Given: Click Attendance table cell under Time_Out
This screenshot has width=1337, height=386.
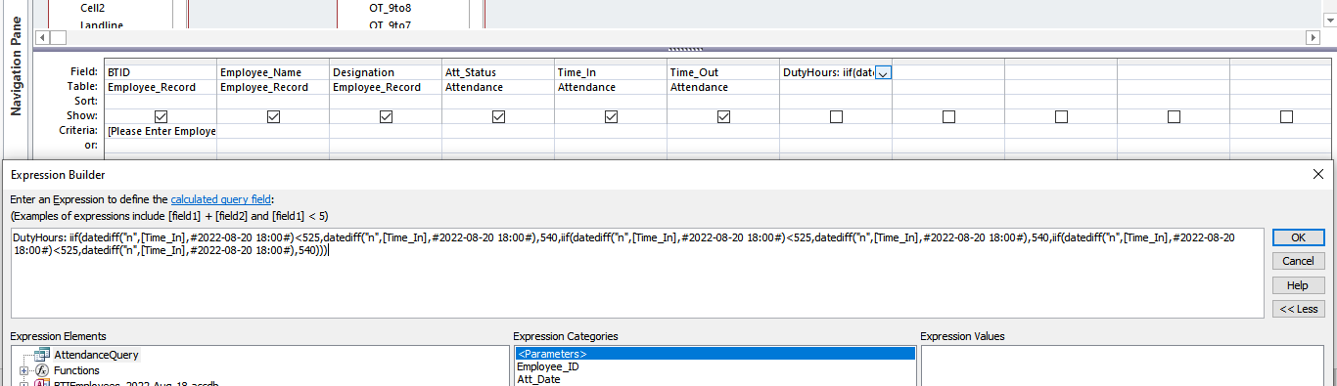Looking at the screenshot, I should (x=723, y=87).
